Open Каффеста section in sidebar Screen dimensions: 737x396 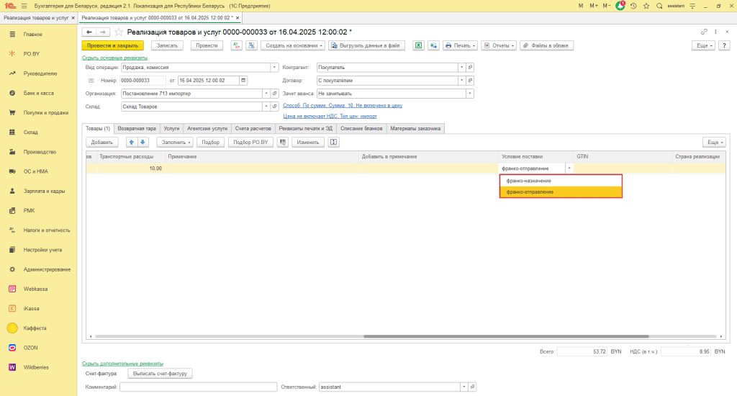(35, 328)
